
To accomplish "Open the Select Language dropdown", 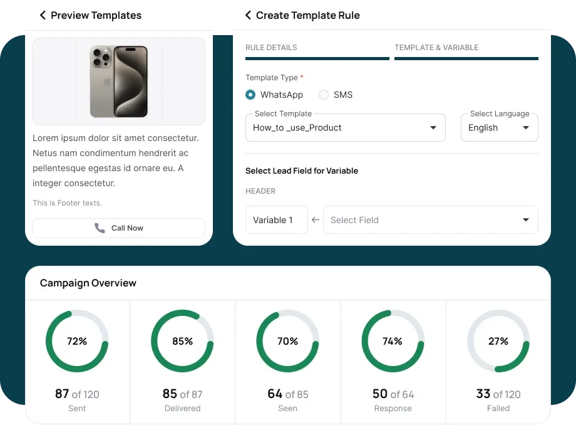I will coord(499,128).
